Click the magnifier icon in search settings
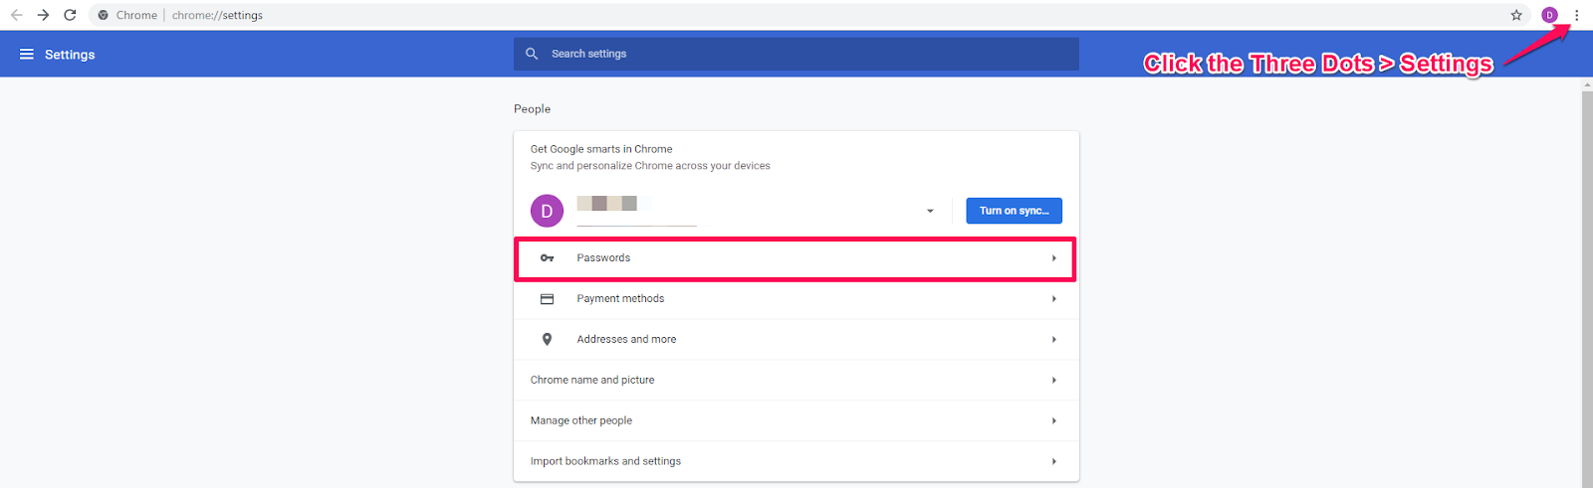 (532, 54)
